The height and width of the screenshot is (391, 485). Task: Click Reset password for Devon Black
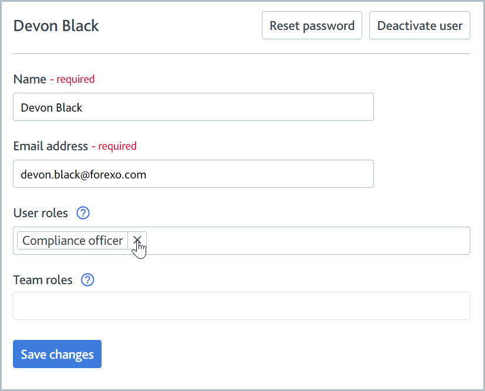point(312,25)
